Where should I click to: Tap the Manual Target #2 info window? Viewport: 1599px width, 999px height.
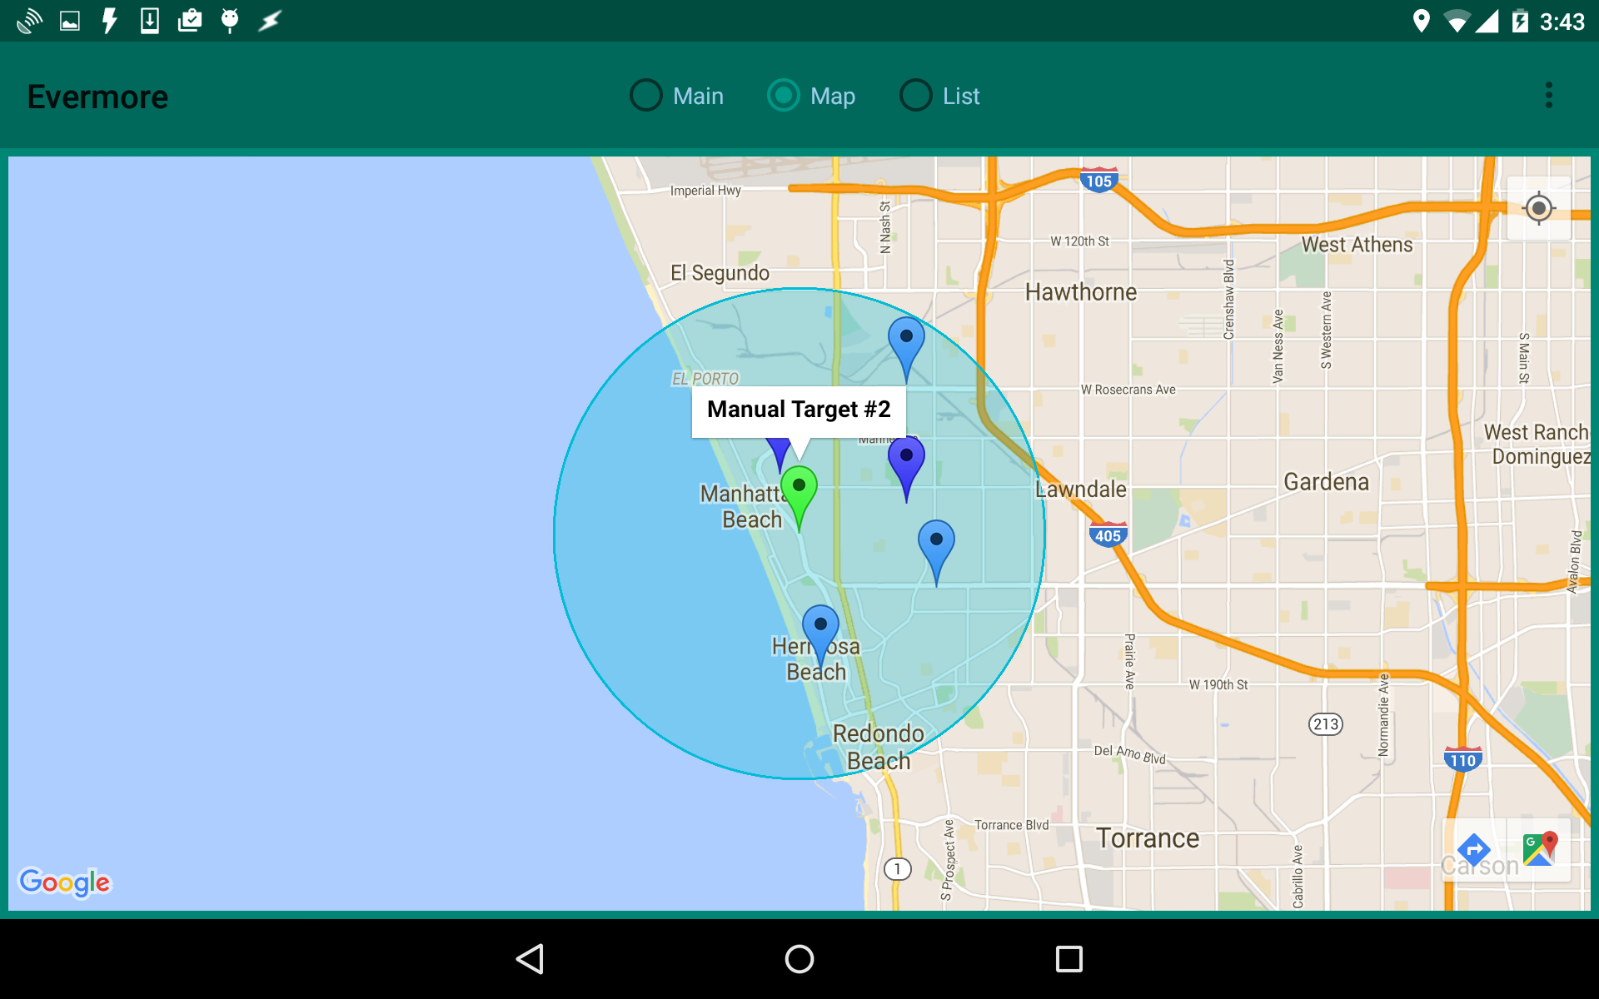799,410
